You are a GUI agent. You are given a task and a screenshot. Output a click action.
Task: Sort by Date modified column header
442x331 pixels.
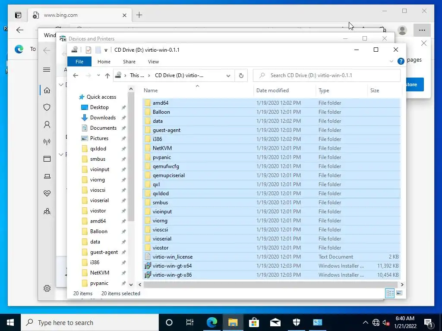(x=285, y=91)
